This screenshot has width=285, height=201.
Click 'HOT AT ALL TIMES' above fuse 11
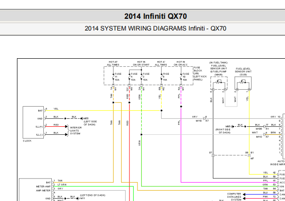coord(113,63)
